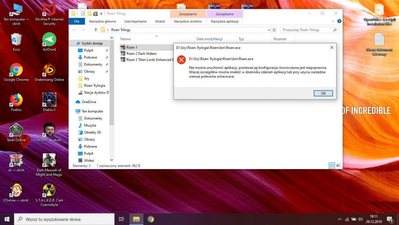Go up one folder level
Viewport: 399px width, 225px height.
point(96,30)
